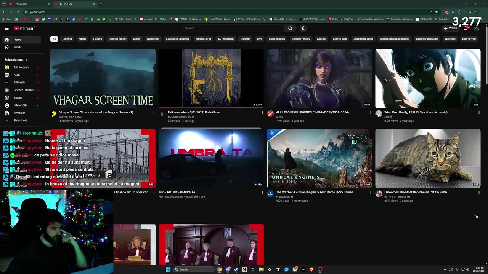Click The Witcher 4 Tech Demo title
Image resolution: width=488 pixels, height=274 pixels.
[x=315, y=192]
